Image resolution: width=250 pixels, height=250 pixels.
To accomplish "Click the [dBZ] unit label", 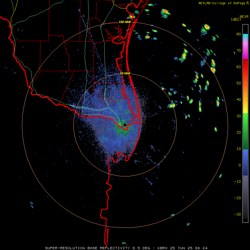I will click(x=236, y=19).
